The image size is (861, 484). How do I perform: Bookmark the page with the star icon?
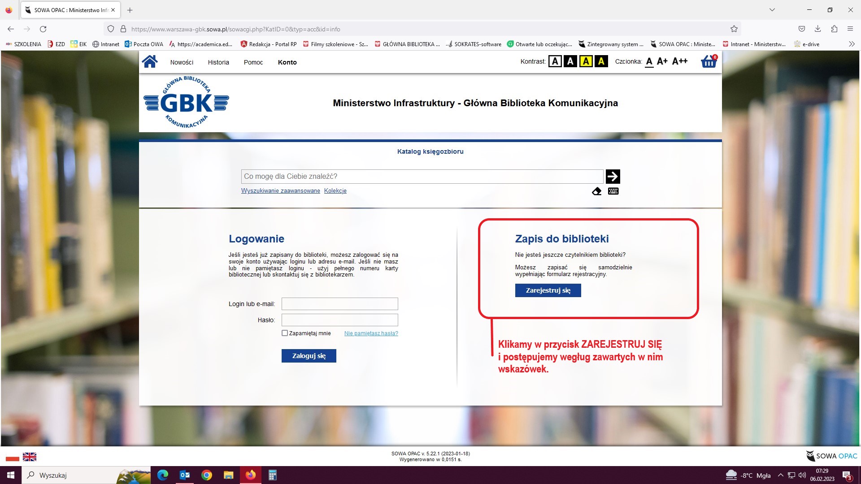tap(734, 29)
